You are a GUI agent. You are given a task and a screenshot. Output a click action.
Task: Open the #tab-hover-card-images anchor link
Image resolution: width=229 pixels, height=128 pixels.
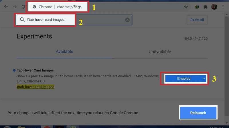point(35,87)
